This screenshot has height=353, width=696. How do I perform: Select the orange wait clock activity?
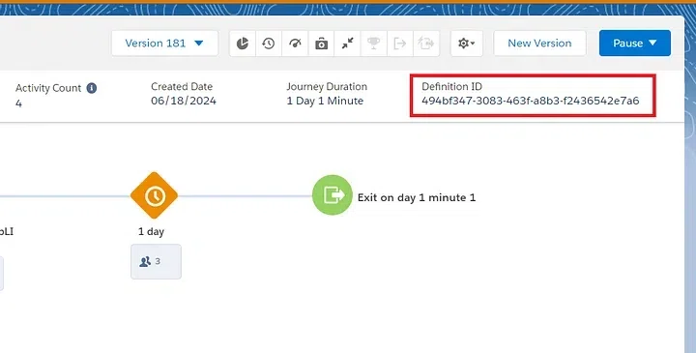(154, 195)
